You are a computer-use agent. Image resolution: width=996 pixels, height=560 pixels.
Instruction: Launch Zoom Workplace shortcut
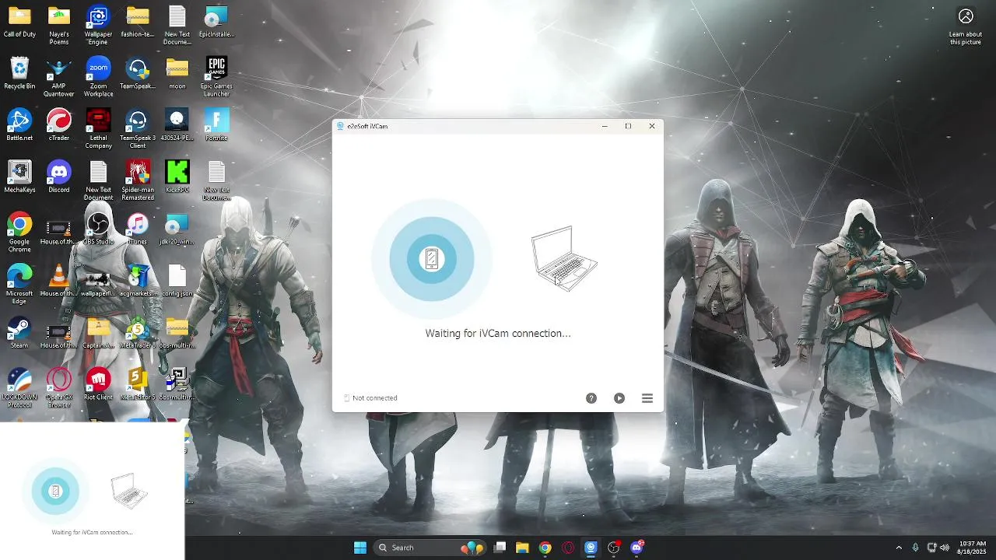coord(98,77)
